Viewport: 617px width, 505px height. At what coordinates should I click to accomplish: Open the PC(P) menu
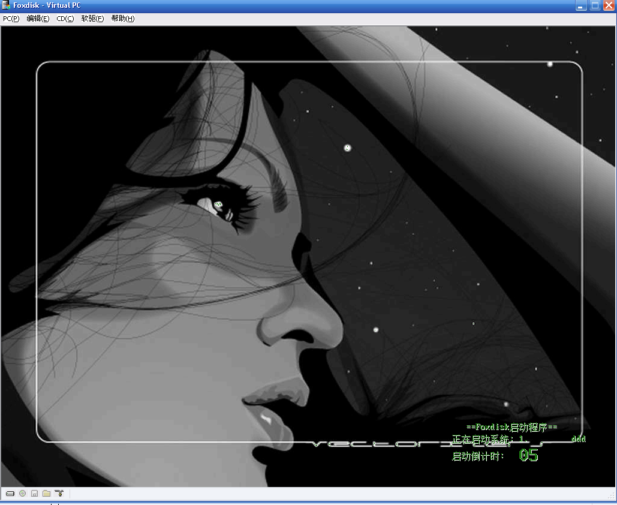11,19
